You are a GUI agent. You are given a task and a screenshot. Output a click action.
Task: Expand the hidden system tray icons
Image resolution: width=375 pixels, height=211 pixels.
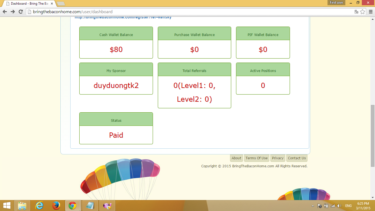pos(313,206)
